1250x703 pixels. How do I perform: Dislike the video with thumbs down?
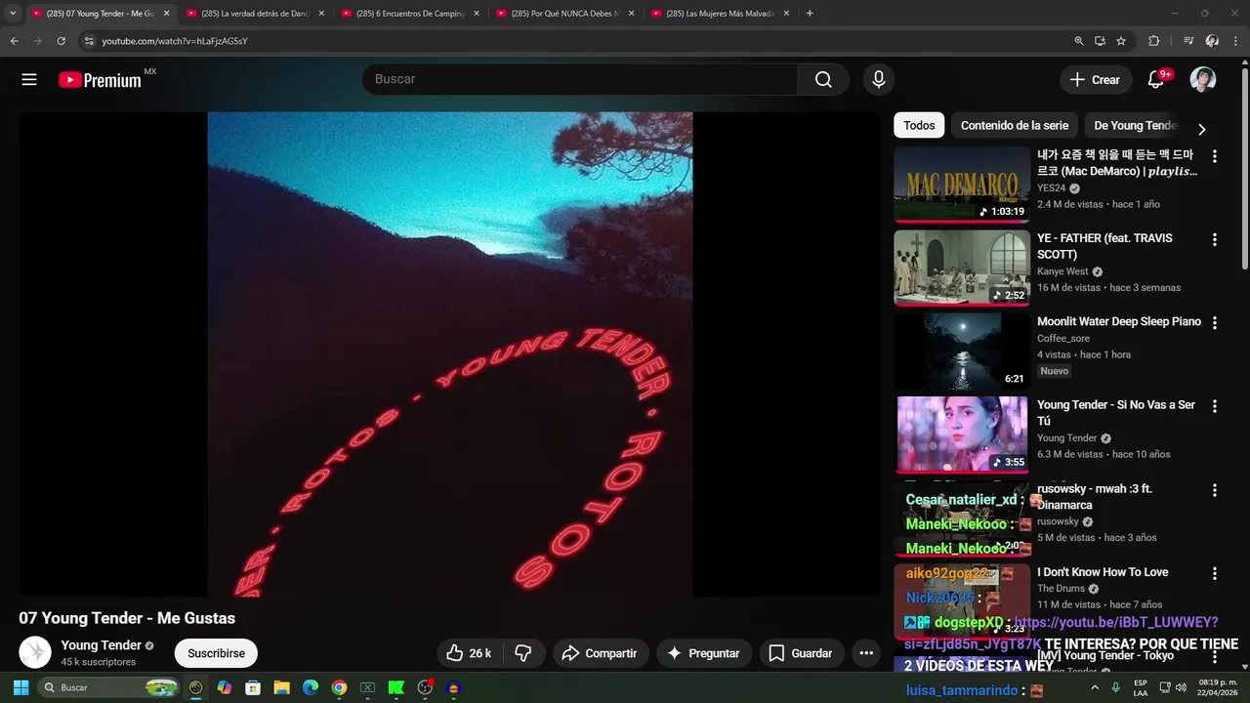click(522, 653)
